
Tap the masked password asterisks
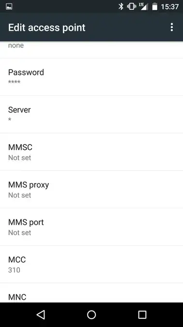coord(14,82)
